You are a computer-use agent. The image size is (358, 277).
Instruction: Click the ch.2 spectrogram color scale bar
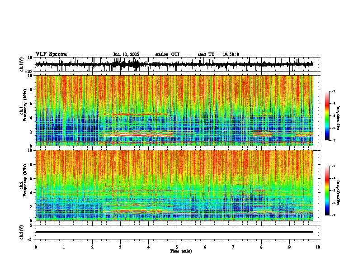(x=327, y=191)
